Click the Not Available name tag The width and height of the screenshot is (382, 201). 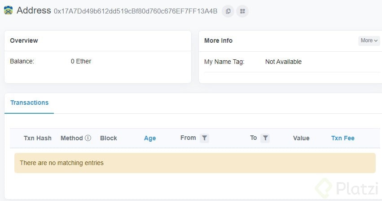click(x=283, y=62)
